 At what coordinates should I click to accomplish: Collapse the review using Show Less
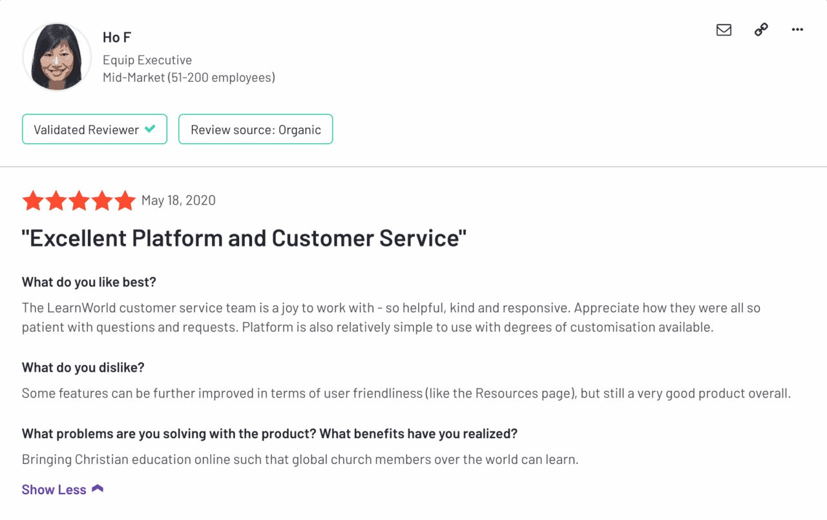(x=54, y=489)
